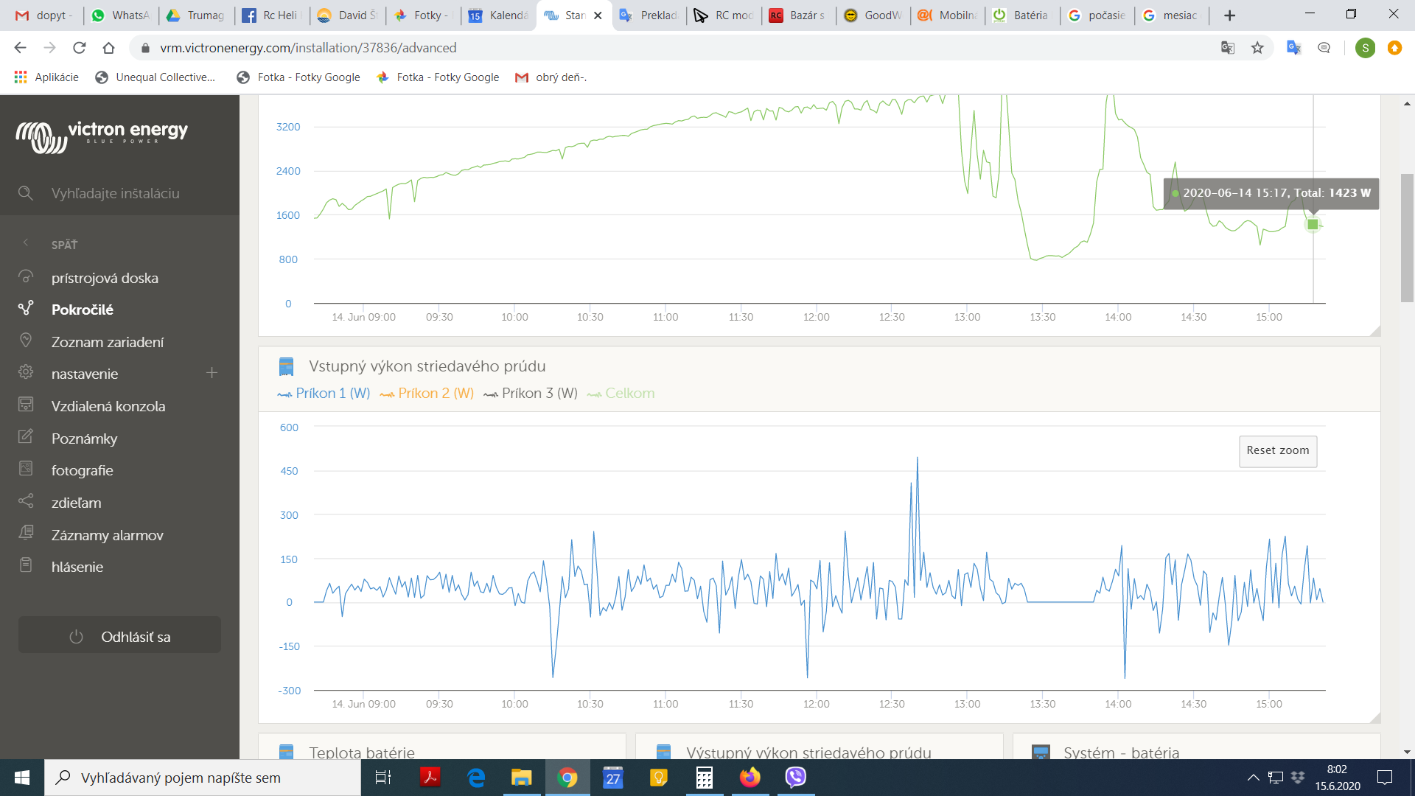1415x796 pixels.
Task: Click the Poznámky pencil icon
Action: coord(26,437)
